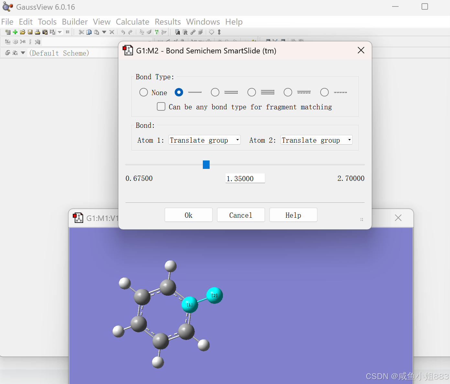Click the Create New Molecule Group icon
Viewport: 450px width, 384px height.
tap(8, 32)
